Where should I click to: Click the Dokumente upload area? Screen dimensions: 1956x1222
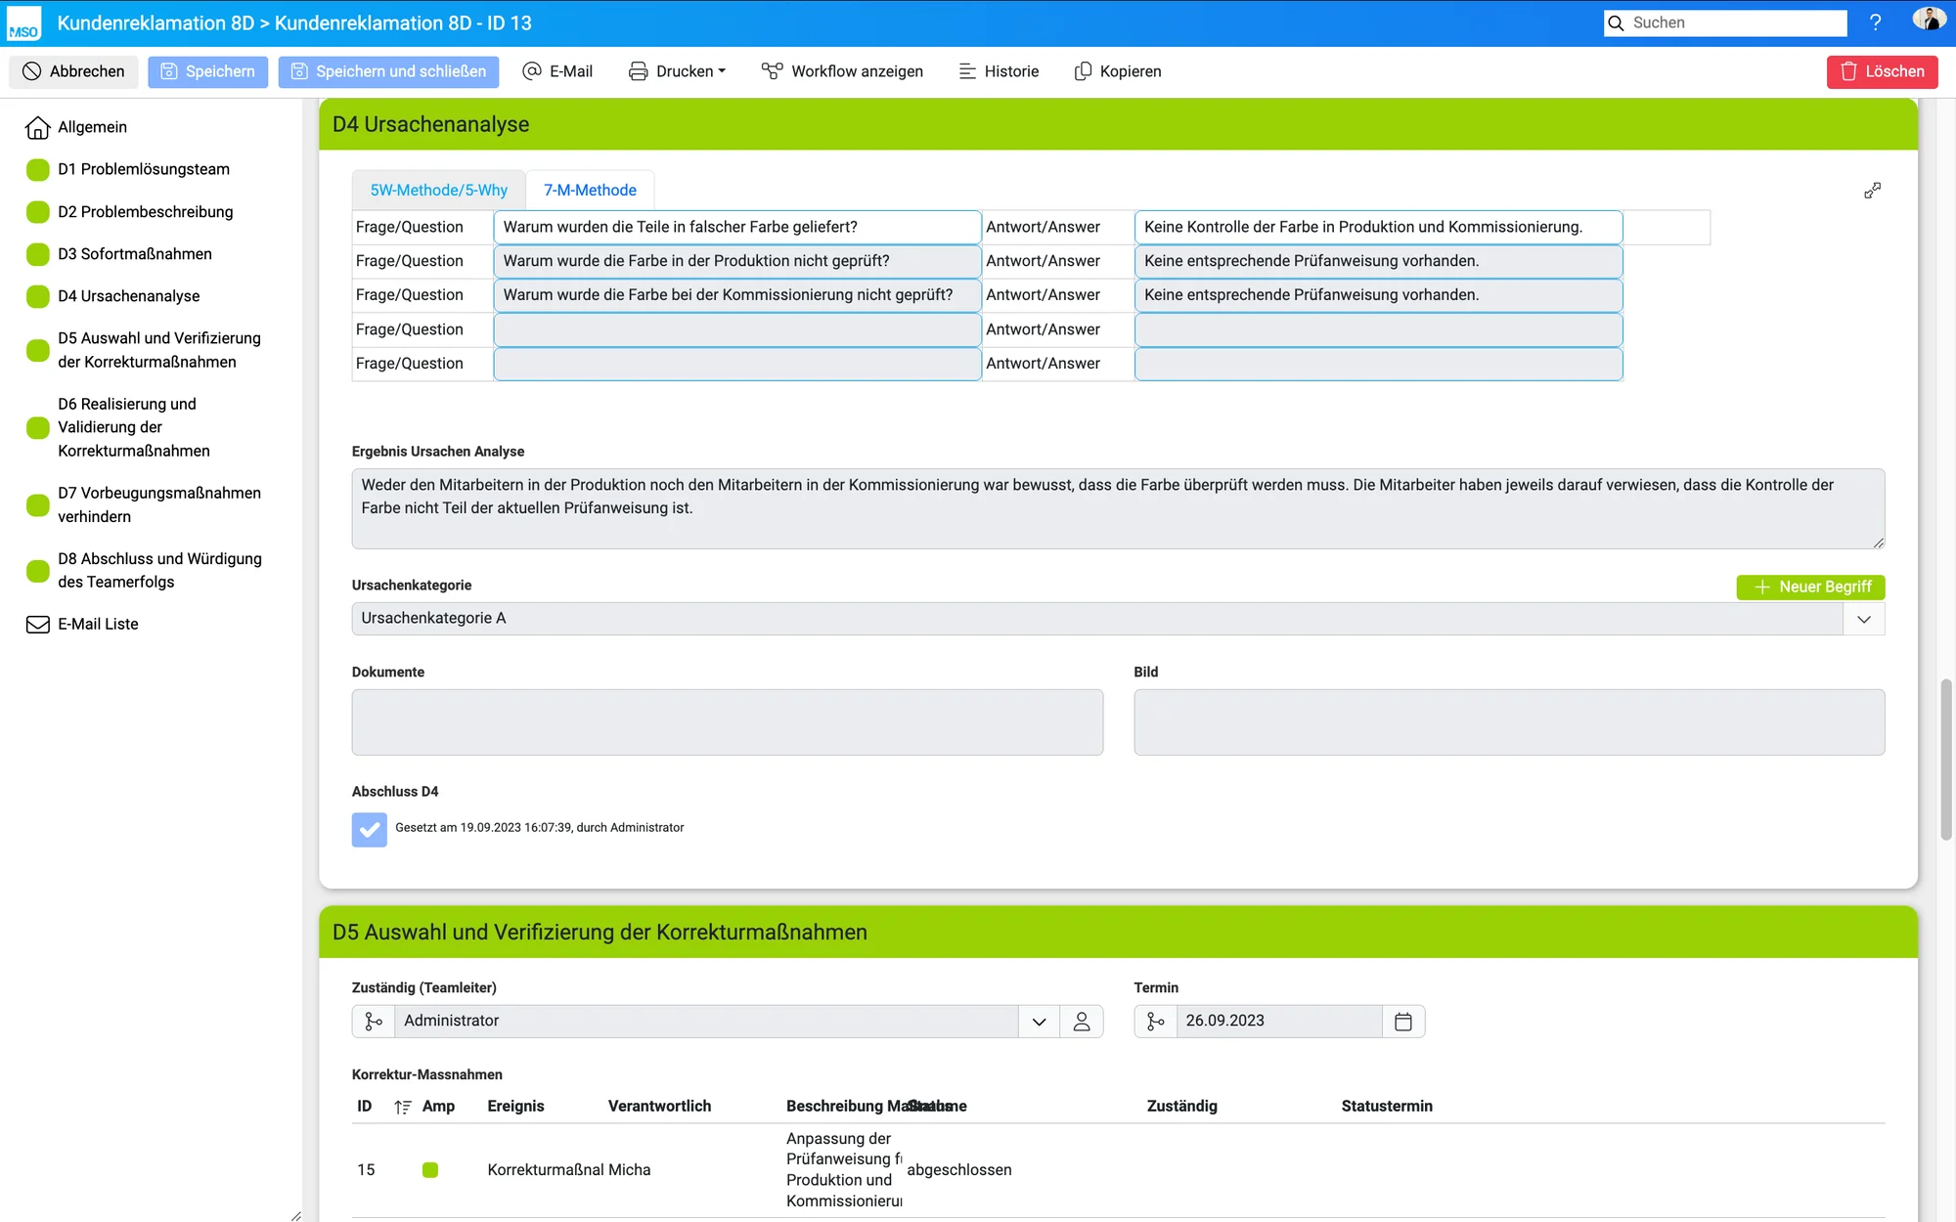click(728, 722)
